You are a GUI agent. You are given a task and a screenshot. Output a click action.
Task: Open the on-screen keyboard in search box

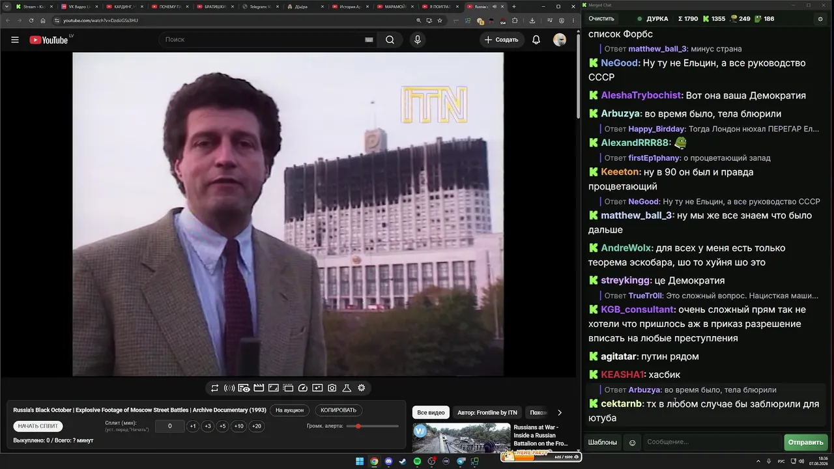(369, 40)
